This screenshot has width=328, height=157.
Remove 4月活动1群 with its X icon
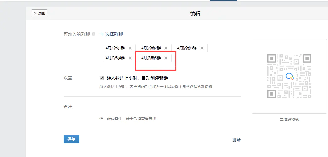[130, 48]
